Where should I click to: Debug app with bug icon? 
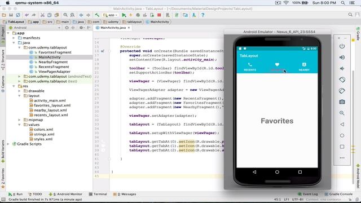(x=138, y=15)
